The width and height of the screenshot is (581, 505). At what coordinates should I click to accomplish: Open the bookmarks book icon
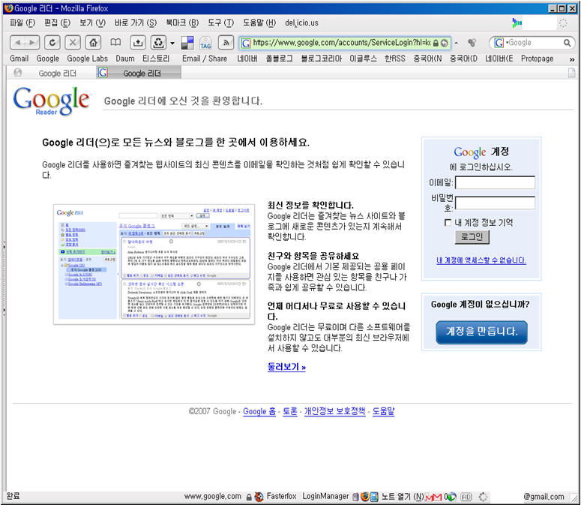click(115, 42)
